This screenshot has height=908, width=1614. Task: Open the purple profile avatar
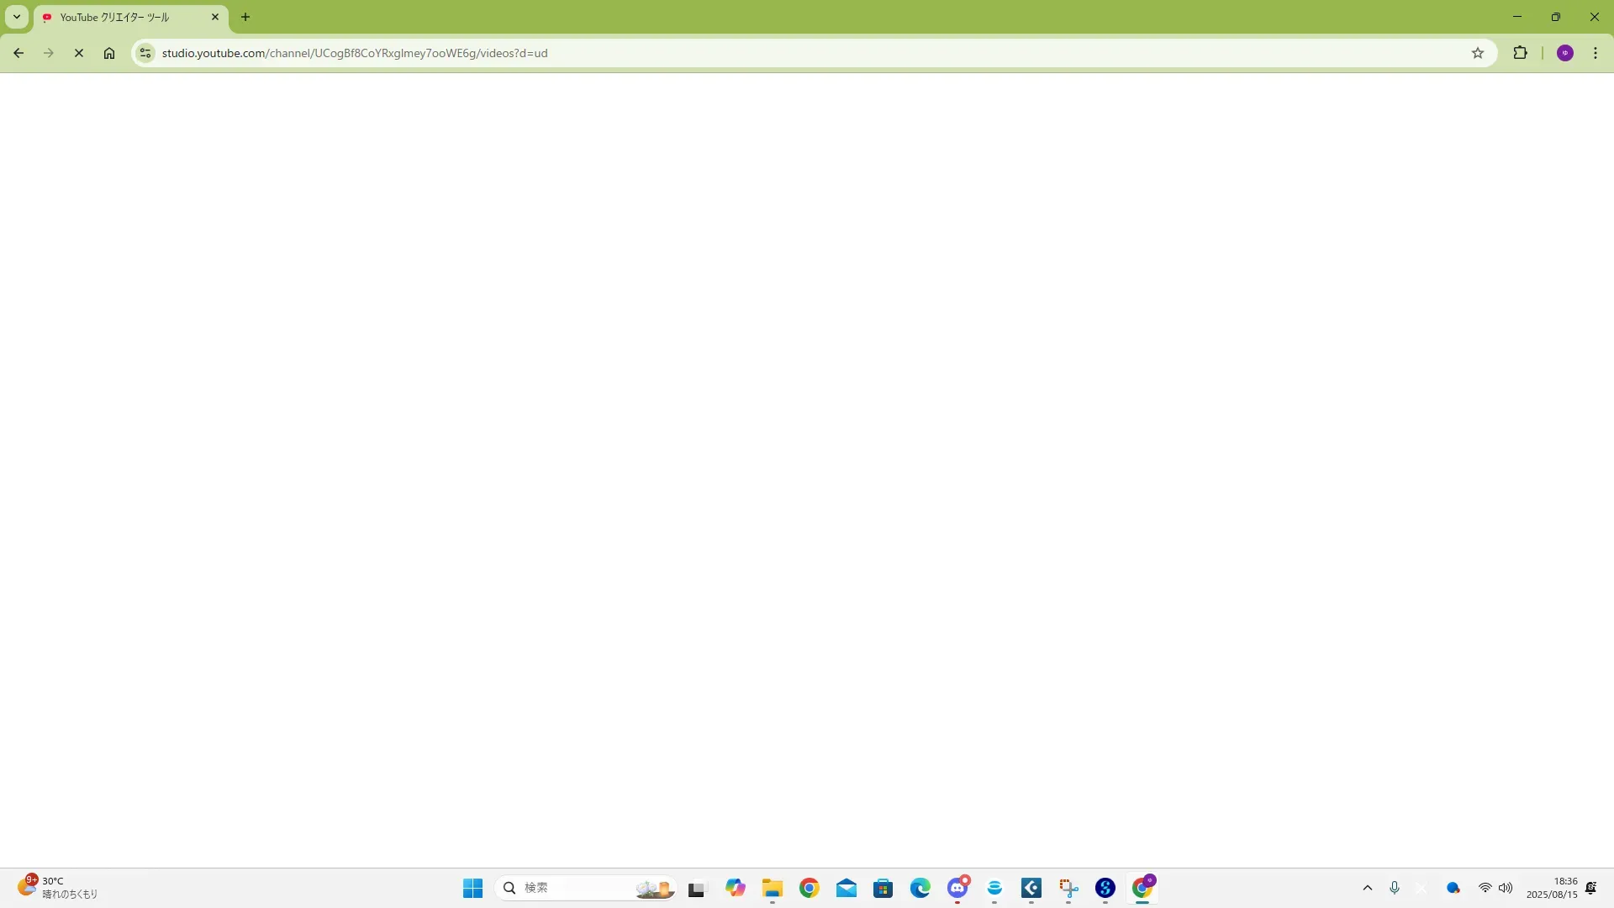pos(1565,53)
